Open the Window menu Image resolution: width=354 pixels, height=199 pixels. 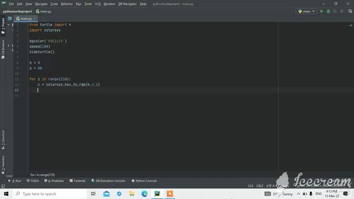click(x=110, y=4)
